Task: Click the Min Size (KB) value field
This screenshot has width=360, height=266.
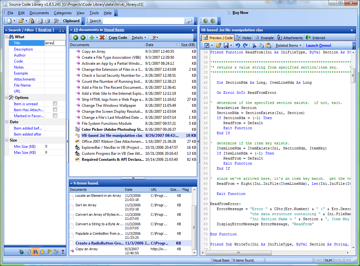Action: (x=55, y=147)
